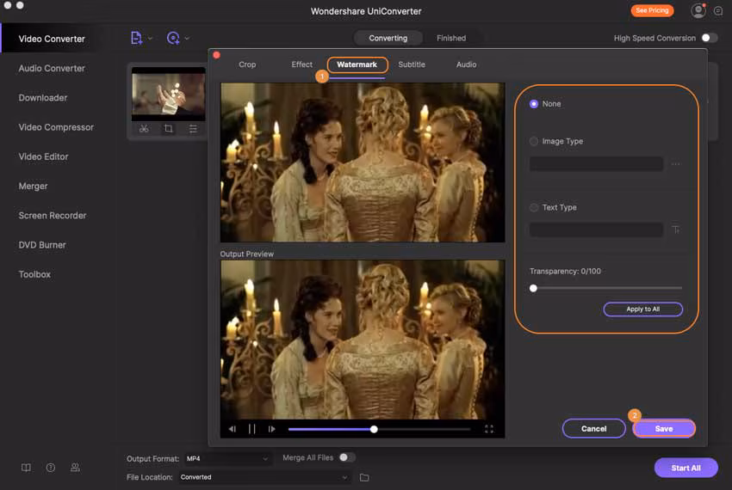Image resolution: width=732 pixels, height=490 pixels.
Task: Switch to the Subtitle tab
Action: click(x=412, y=64)
